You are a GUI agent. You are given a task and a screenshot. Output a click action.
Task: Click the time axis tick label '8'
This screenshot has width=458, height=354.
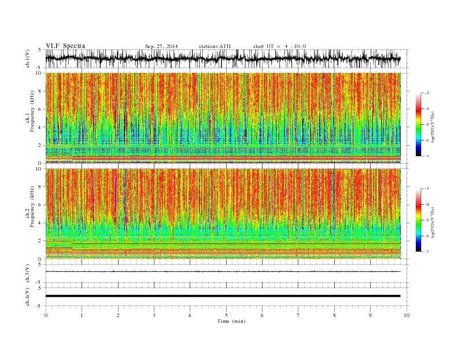(x=334, y=315)
